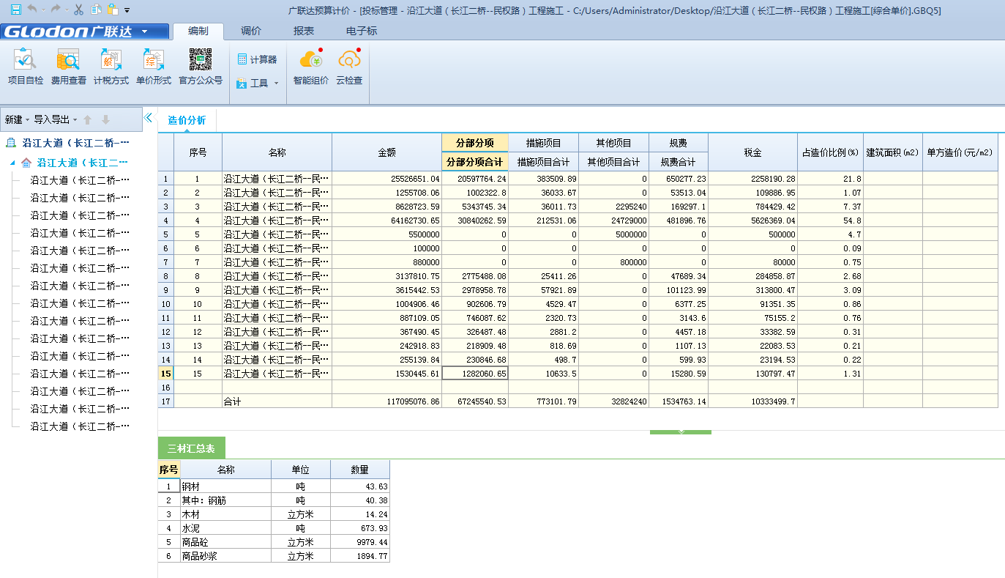
Task: Undo the last action
Action: coord(32,10)
